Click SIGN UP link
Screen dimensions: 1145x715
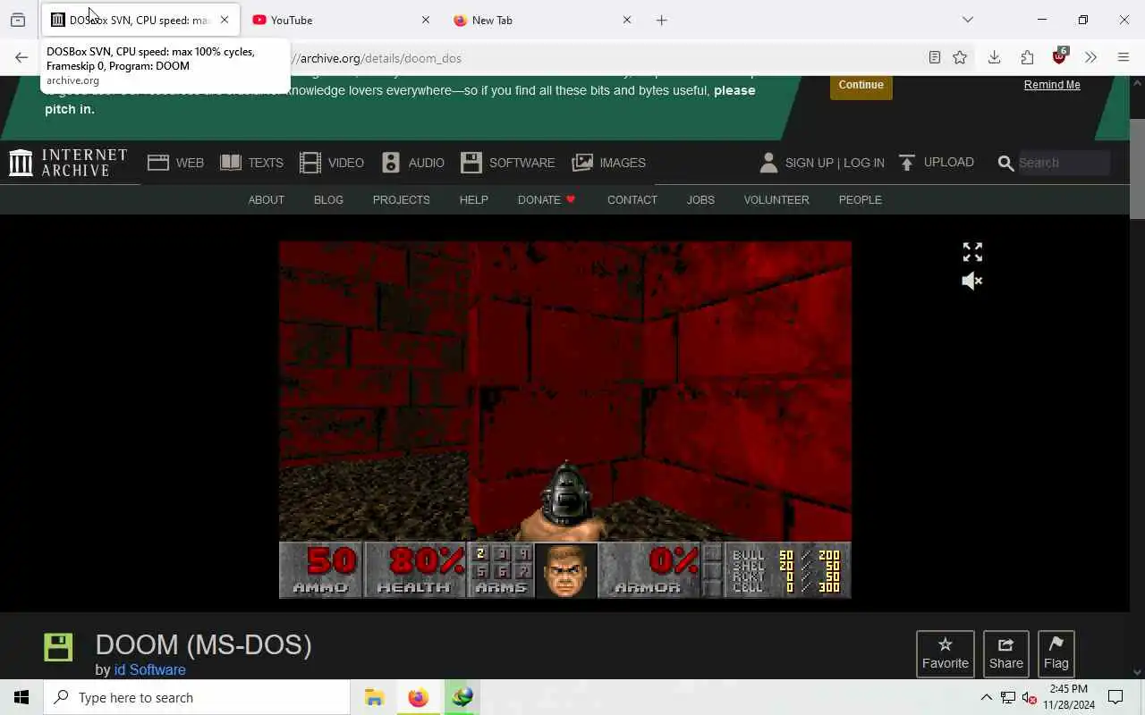(x=809, y=163)
